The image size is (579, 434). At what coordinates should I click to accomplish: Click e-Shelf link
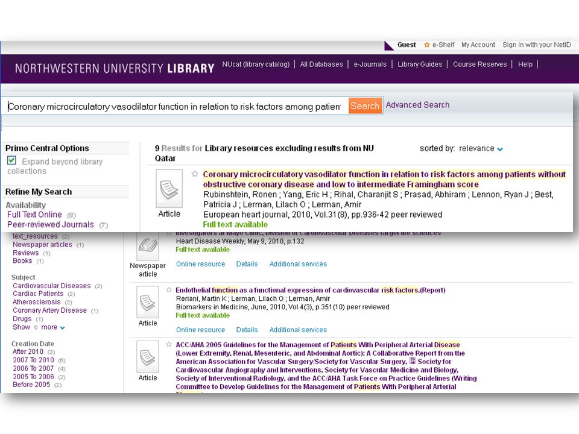tap(443, 45)
